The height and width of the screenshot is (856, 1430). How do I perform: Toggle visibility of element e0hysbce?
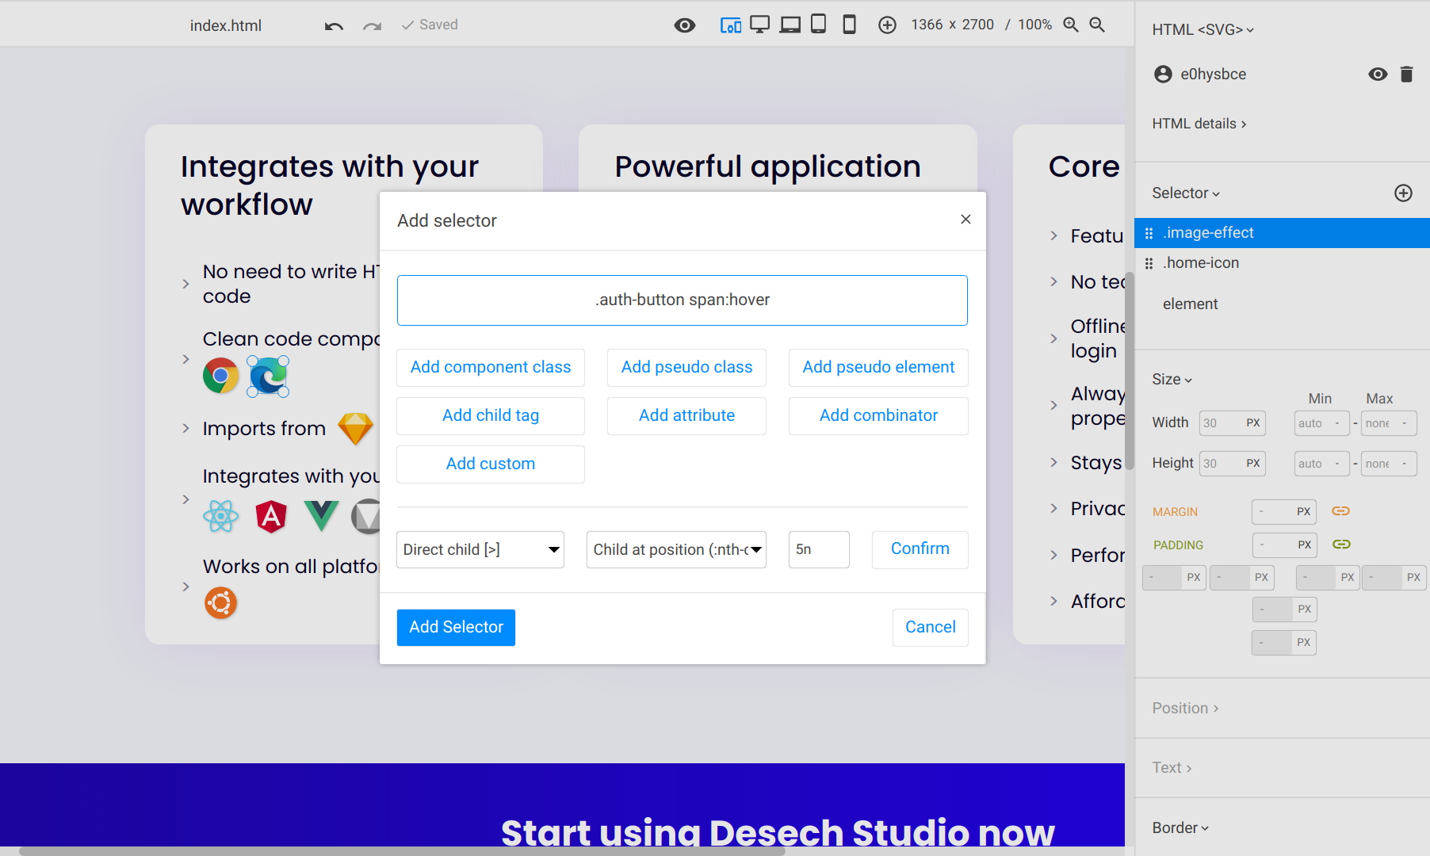point(1378,74)
